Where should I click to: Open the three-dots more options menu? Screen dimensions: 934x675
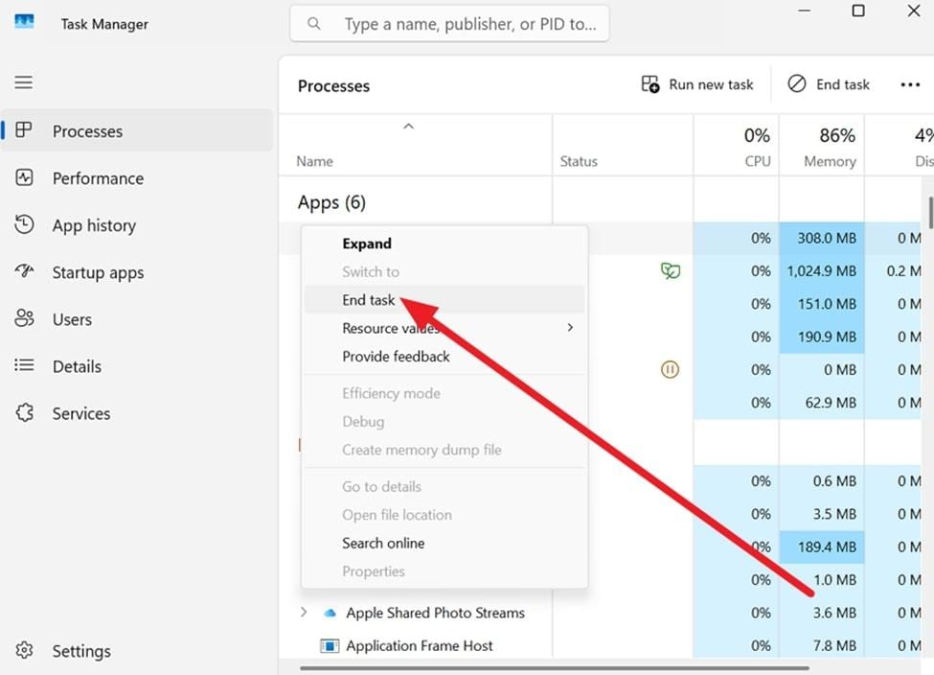click(910, 84)
